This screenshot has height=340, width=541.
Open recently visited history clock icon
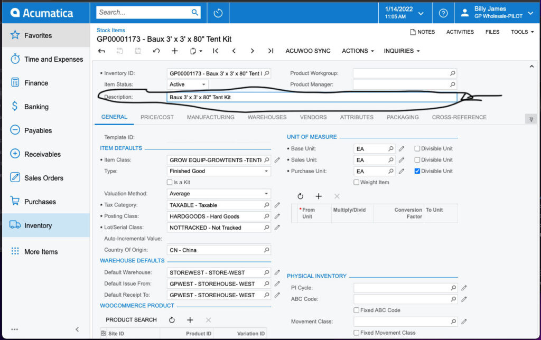pyautogui.click(x=218, y=13)
